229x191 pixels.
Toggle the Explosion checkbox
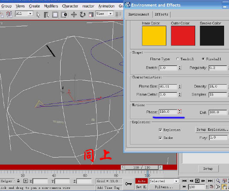point(160,130)
